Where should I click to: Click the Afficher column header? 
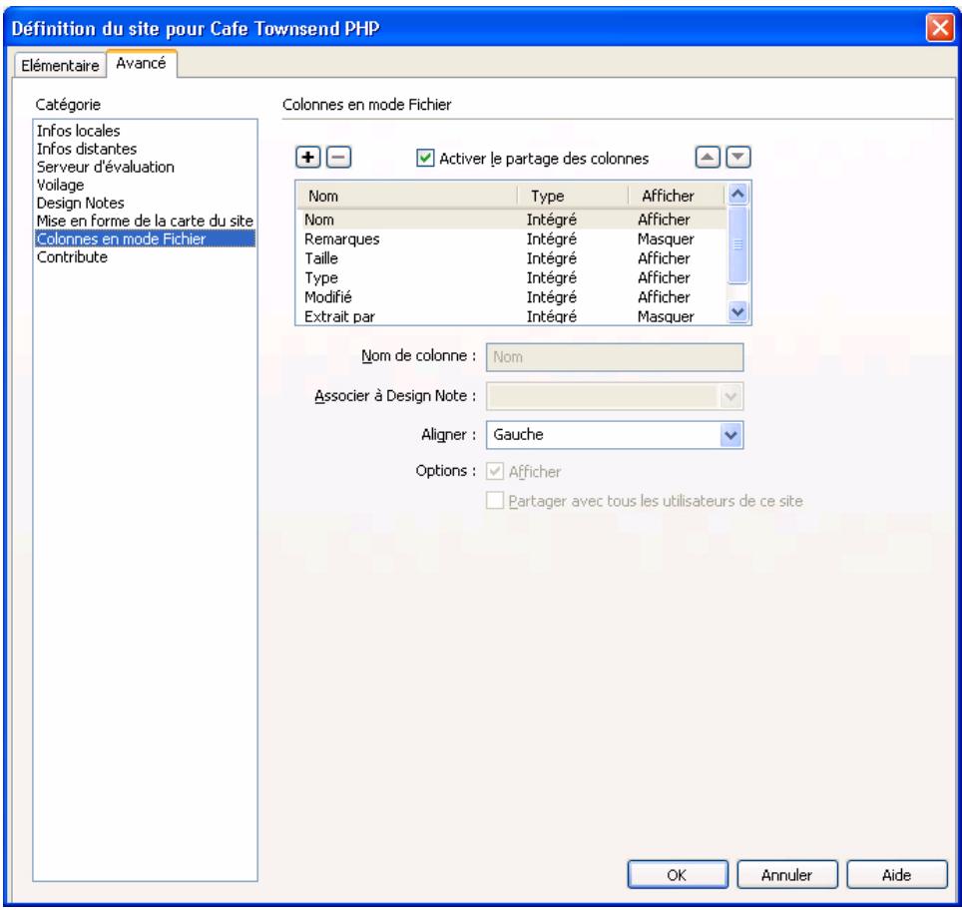coord(678,197)
